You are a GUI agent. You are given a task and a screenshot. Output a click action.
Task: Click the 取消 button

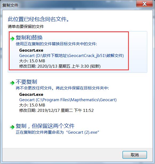[x=135, y=155]
